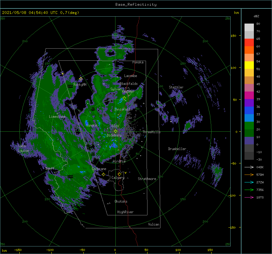272x254 pixels.
Task: Click the 04DK legend text
Action: (x=260, y=167)
